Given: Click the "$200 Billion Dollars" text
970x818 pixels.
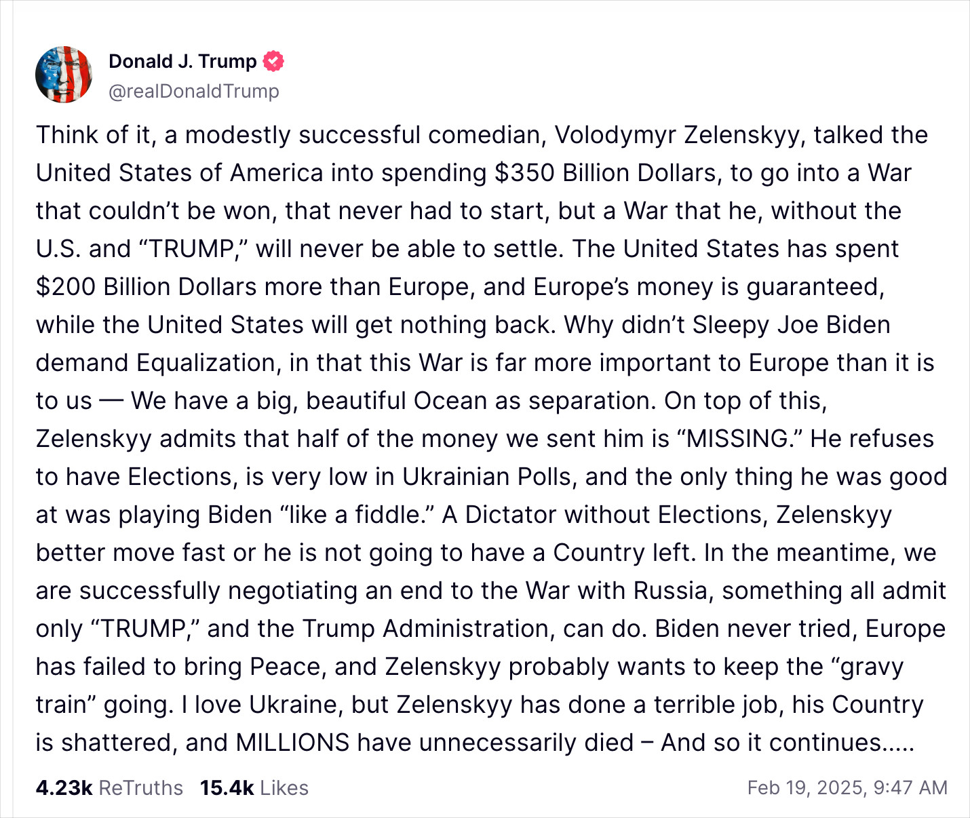Looking at the screenshot, I should point(146,287).
